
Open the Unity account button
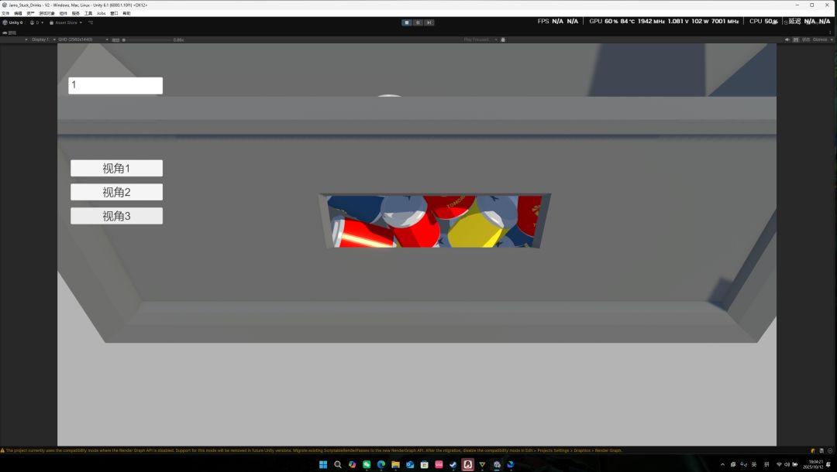tap(13, 22)
